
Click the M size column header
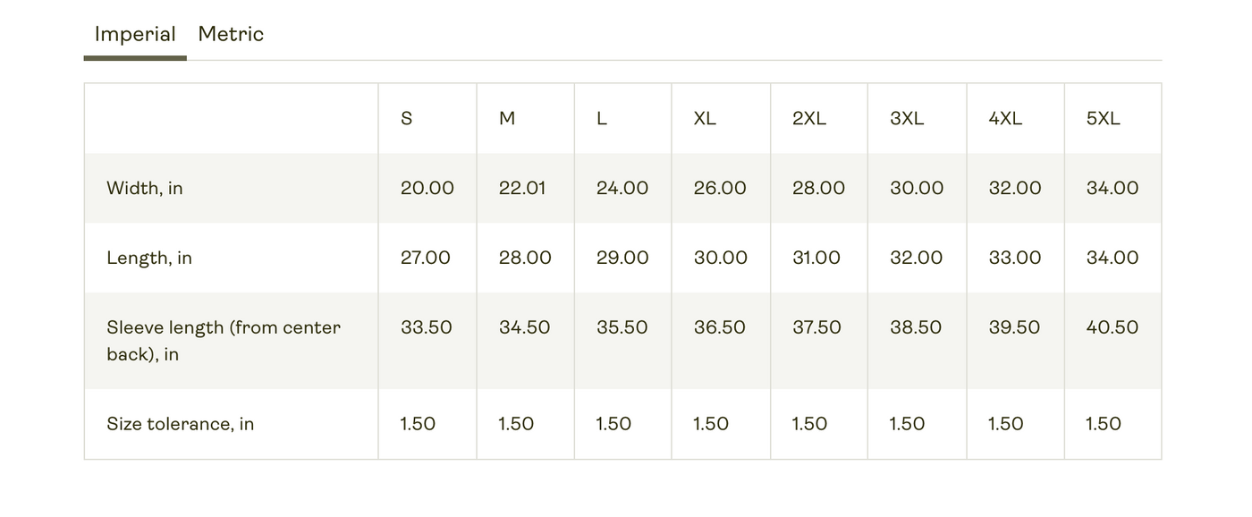(507, 118)
